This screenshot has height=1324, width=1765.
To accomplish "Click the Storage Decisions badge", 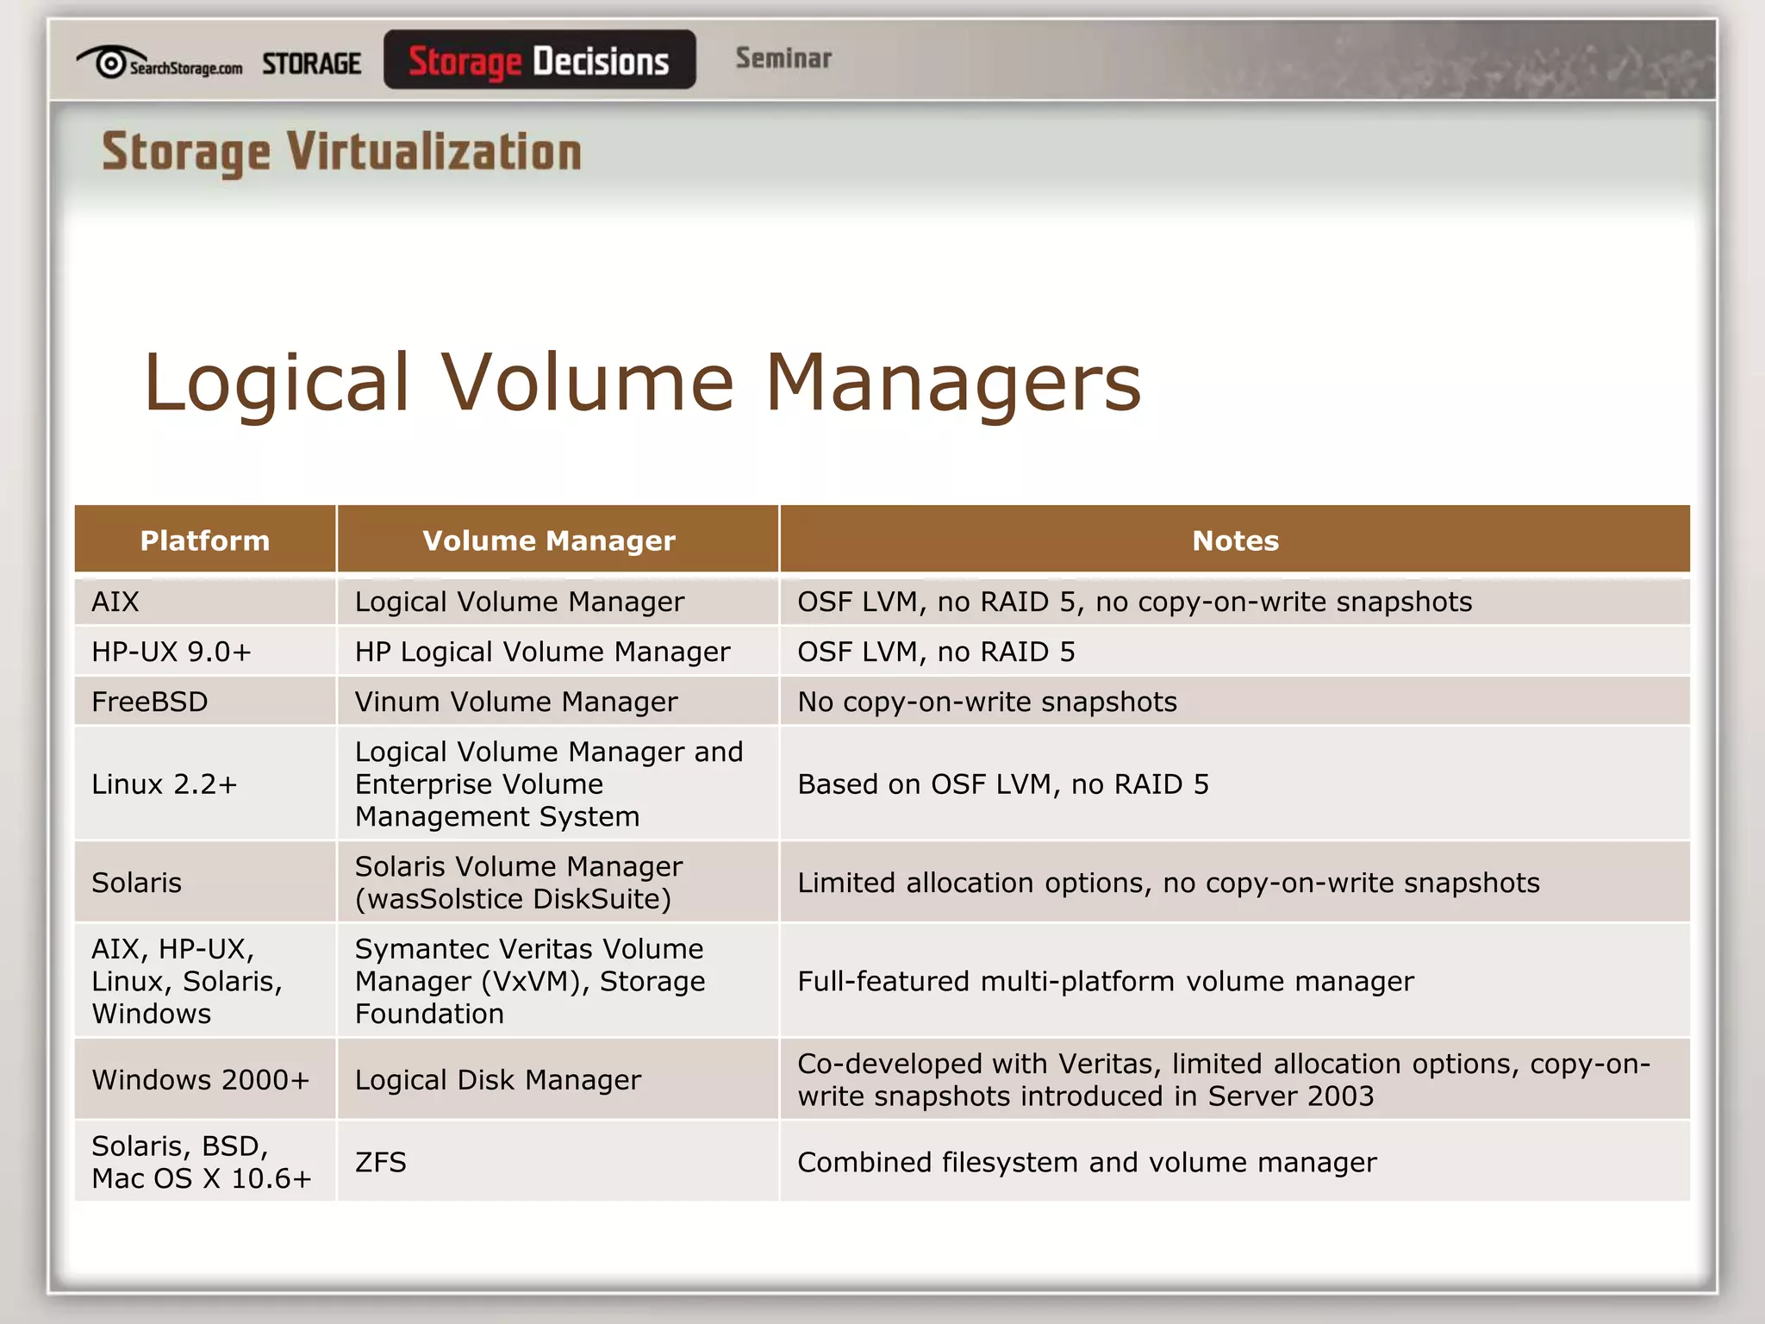I will (539, 60).
